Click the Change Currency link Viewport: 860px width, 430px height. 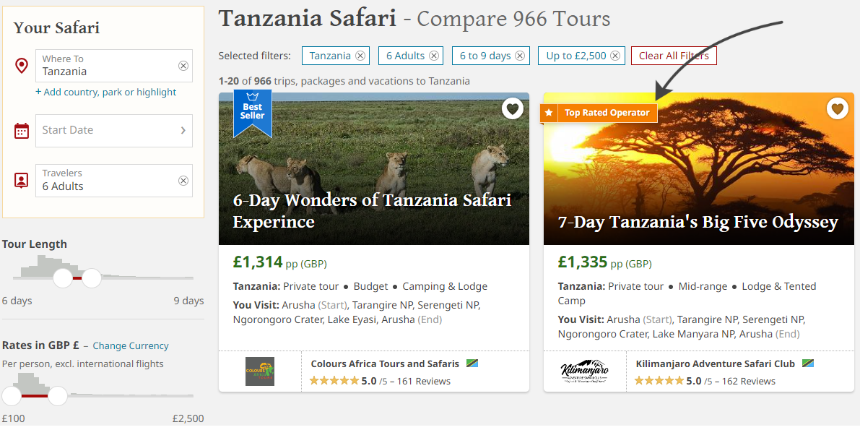[131, 346]
